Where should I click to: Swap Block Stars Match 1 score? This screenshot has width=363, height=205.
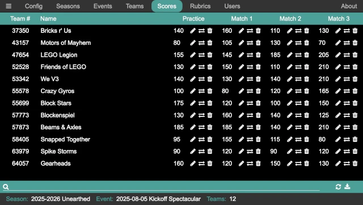[x=250, y=103]
